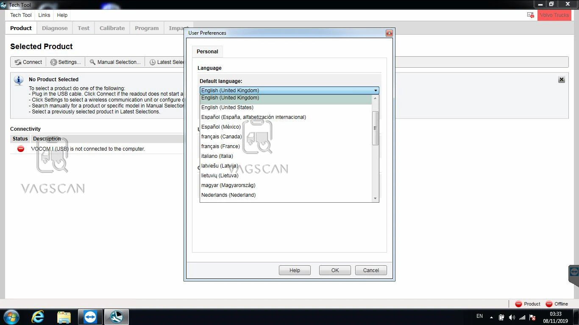
Task: Click the language list scrollbar thumb
Action: coord(375,128)
